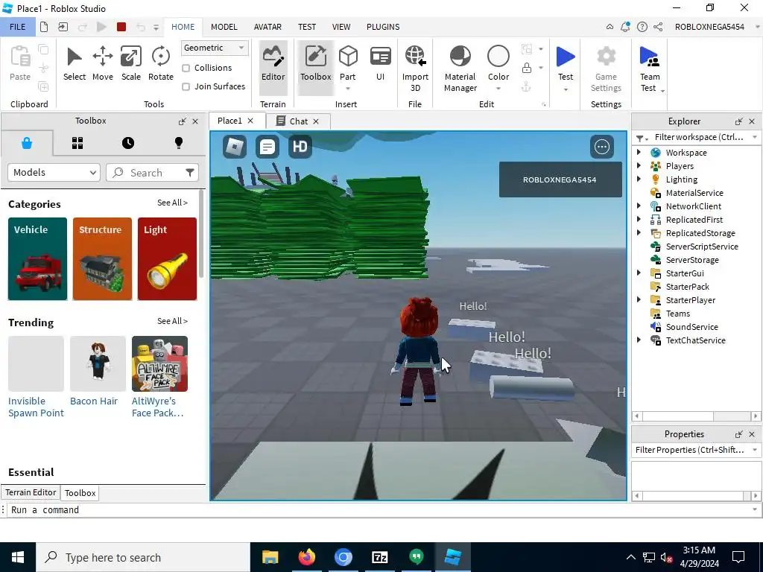Click the Invisible Spawn Point link
The height and width of the screenshot is (572, 763).
click(36, 407)
